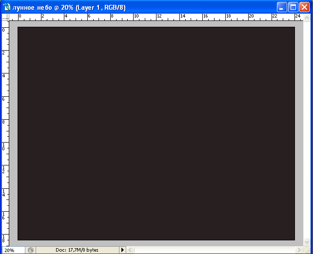Image resolution: width=313 pixels, height=254 pixels.
Task: Click the file info icon beside zoom field
Action: [31, 250]
